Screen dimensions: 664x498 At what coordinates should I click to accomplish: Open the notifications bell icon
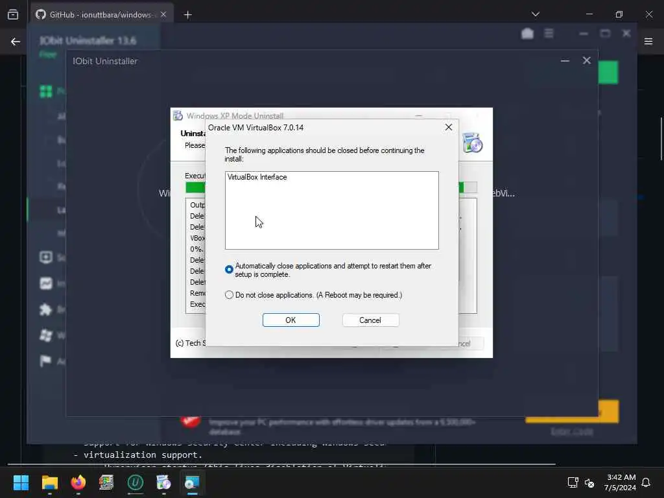tap(646, 482)
